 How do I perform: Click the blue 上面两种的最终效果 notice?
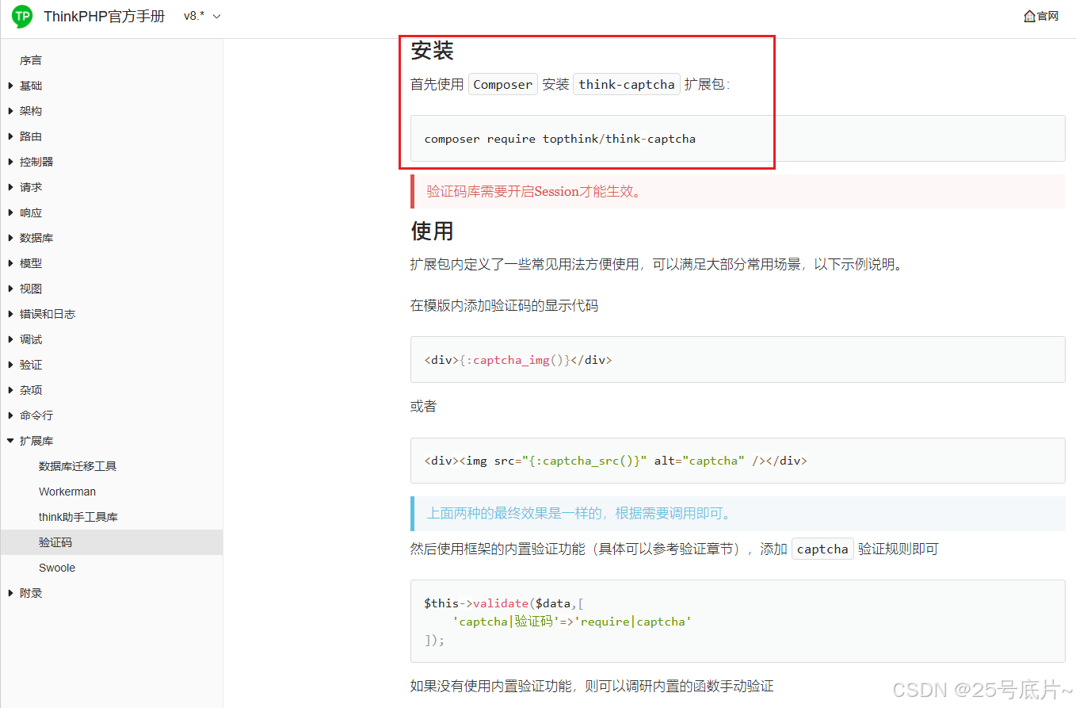738,514
